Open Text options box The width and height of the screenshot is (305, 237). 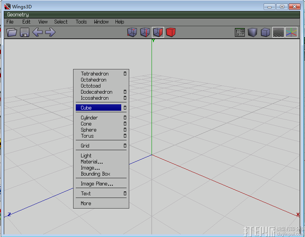click(x=125, y=193)
